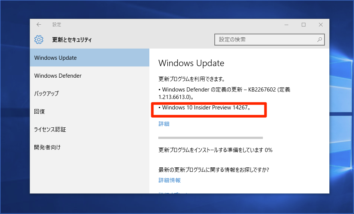Click the settings gear icon
Image resolution: width=354 pixels, height=214 pixels.
click(39, 40)
